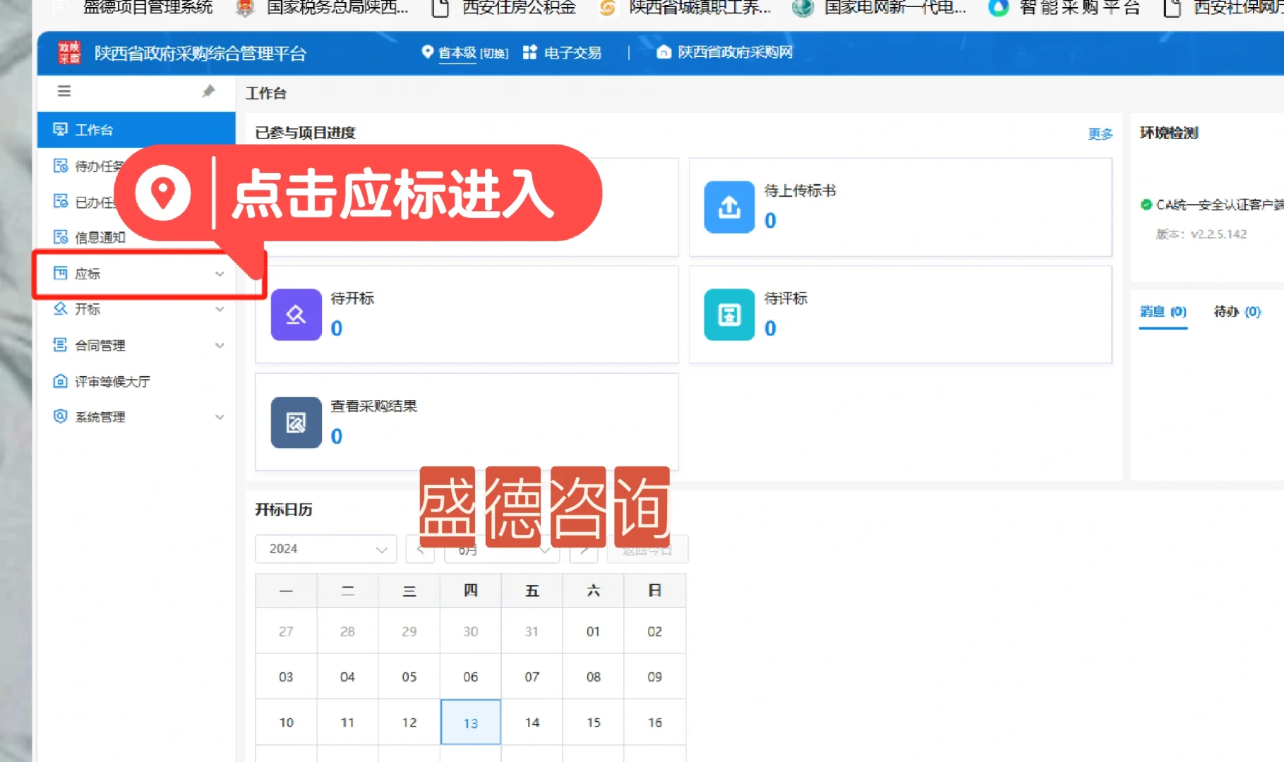This screenshot has width=1284, height=762.
Task: Open the 工作台 (workbench) sidebar icon
Action: [60, 129]
